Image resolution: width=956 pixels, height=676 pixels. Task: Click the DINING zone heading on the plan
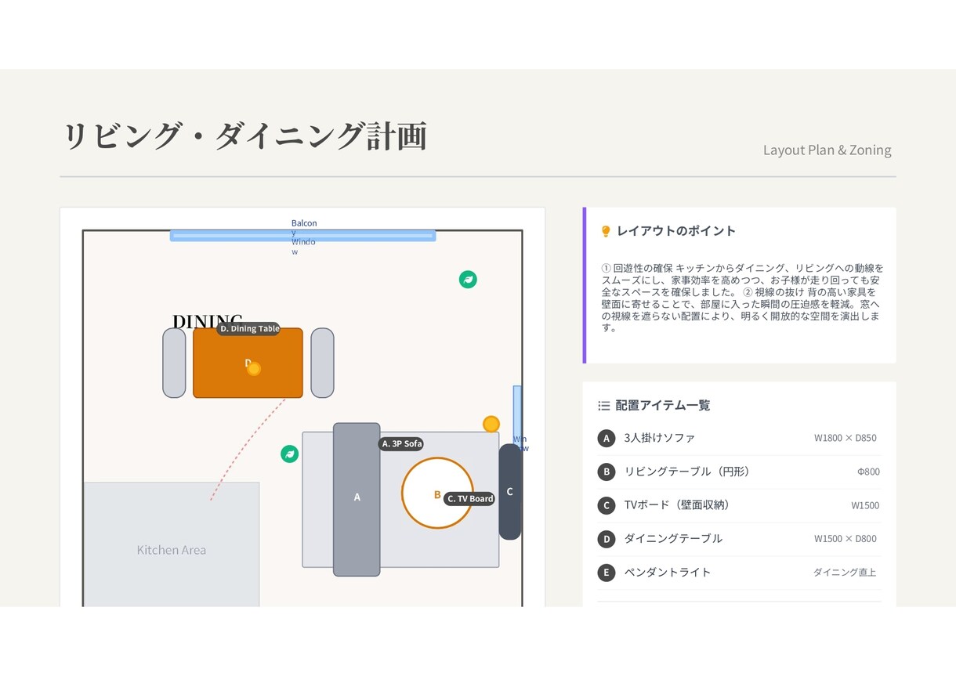coord(207,320)
